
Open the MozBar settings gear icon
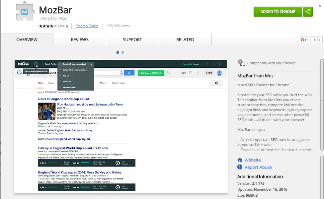(219, 64)
